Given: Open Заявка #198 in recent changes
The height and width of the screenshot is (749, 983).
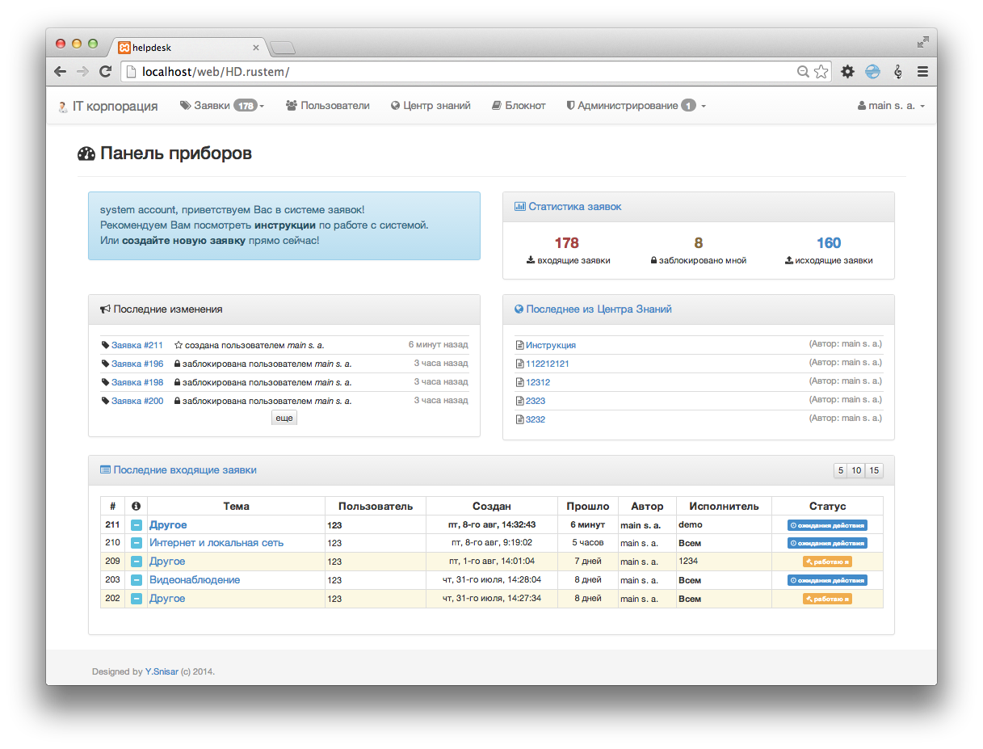Looking at the screenshot, I should point(137,383).
